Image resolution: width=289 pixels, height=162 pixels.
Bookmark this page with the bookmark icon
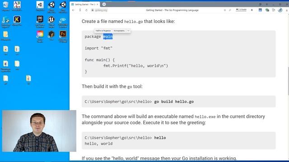click(x=252, y=10)
